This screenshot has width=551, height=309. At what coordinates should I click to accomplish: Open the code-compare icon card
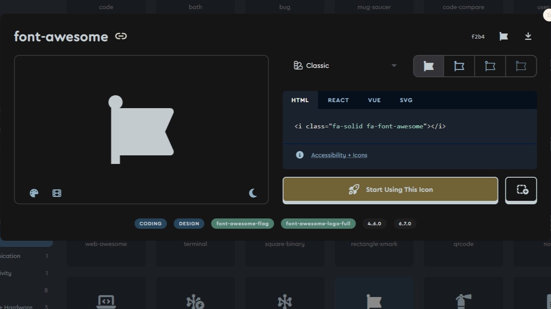tap(464, 7)
